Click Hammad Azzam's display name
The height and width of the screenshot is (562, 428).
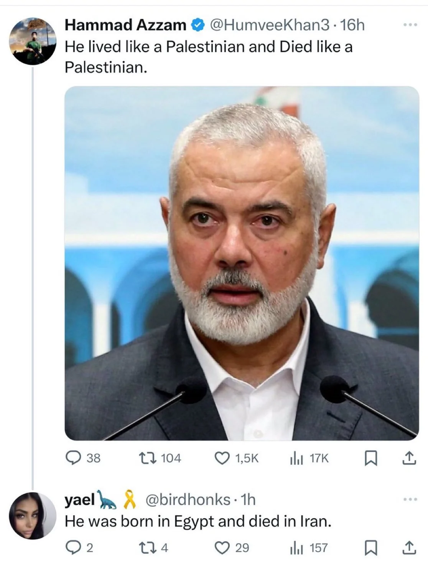124,24
